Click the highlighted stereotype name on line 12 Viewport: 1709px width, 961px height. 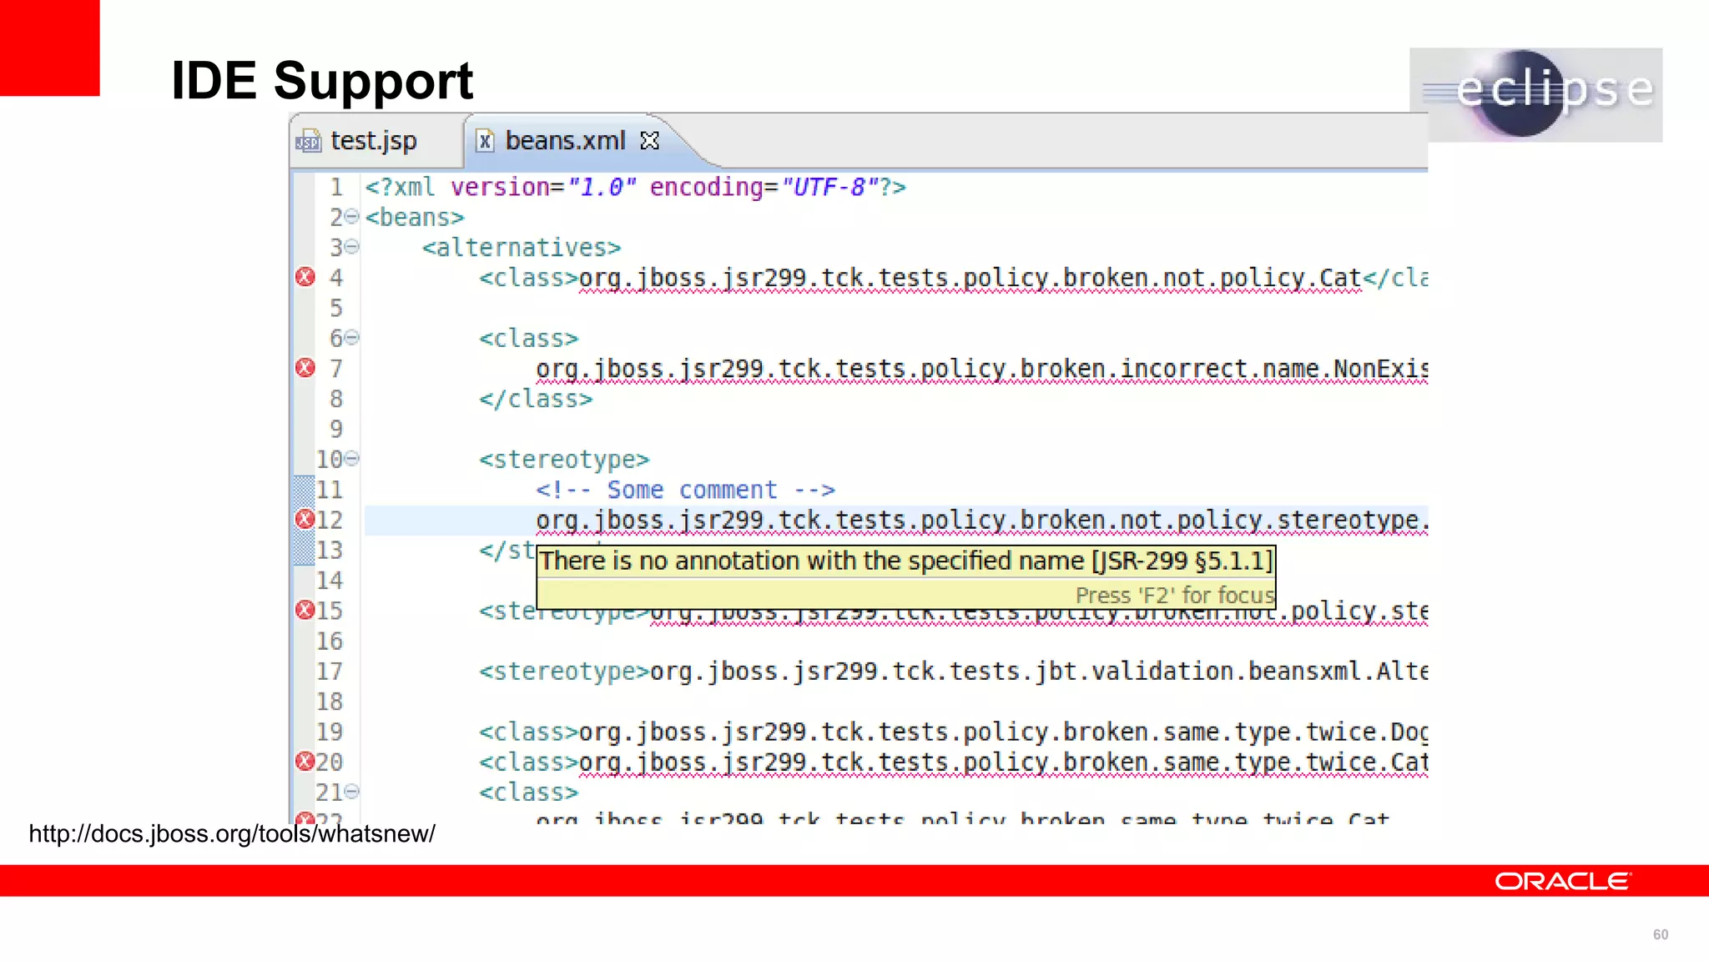[x=981, y=521]
